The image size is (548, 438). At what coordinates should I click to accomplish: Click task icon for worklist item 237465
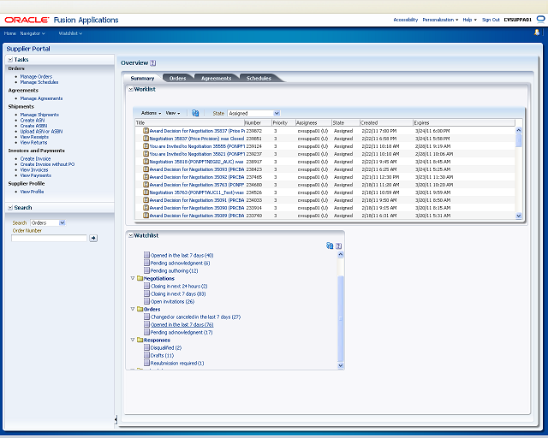(x=146, y=177)
